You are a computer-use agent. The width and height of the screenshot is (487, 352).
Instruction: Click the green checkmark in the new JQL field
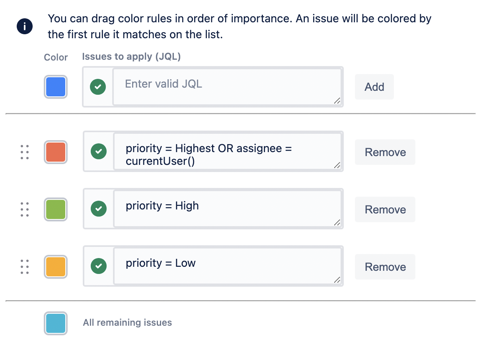point(98,87)
